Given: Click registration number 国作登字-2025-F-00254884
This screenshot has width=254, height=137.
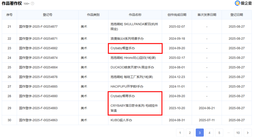Looking at the screenshot, I should click(38, 67).
